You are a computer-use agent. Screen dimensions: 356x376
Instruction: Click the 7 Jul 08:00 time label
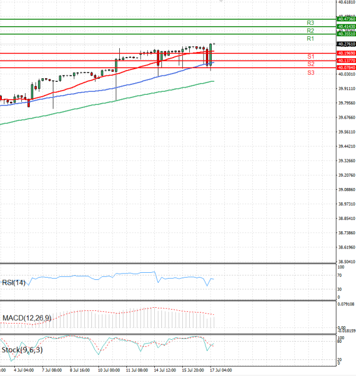pyautogui.click(x=52, y=370)
